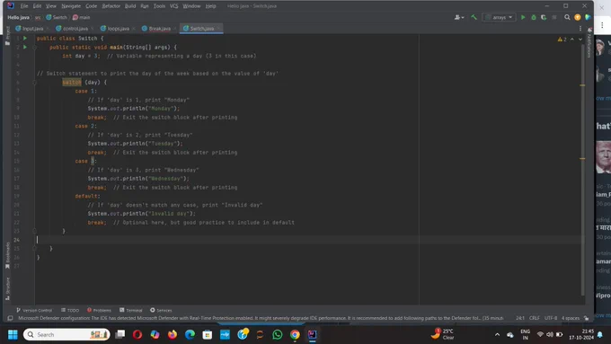Click the Switch class breadcrumb
This screenshot has height=344, width=611.
click(x=57, y=17)
